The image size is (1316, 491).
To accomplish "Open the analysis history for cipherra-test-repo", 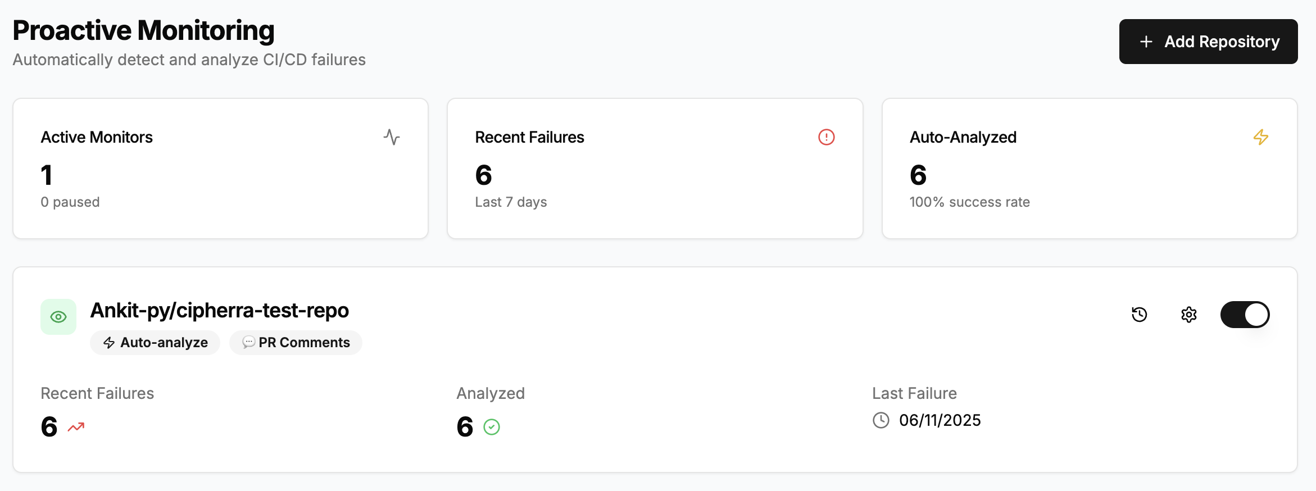I will click(1140, 315).
